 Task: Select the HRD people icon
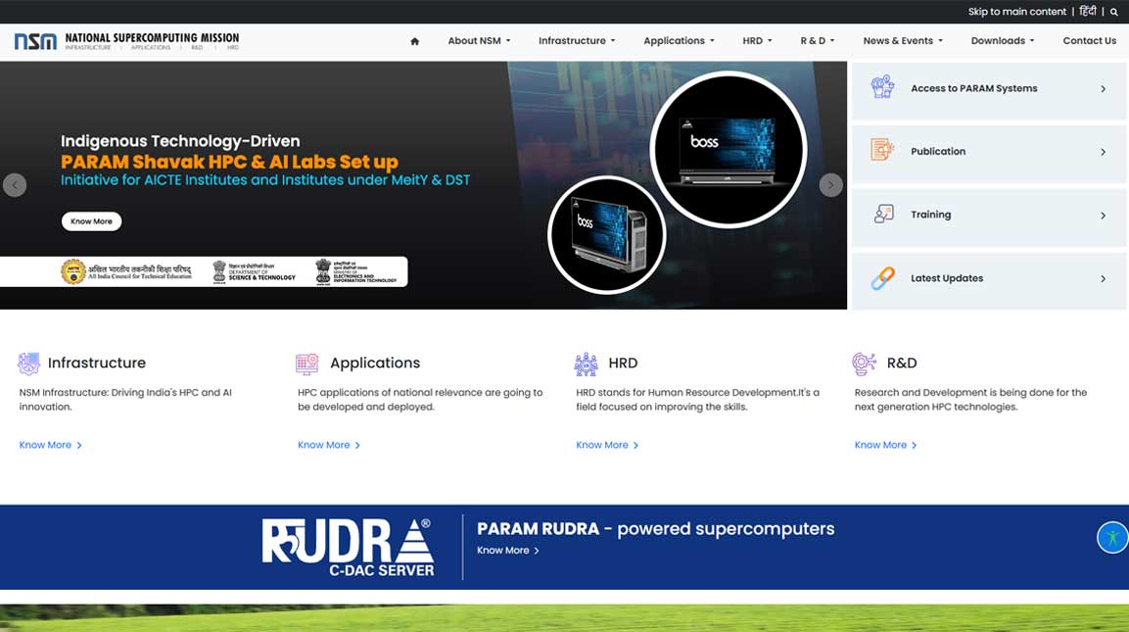tap(586, 363)
